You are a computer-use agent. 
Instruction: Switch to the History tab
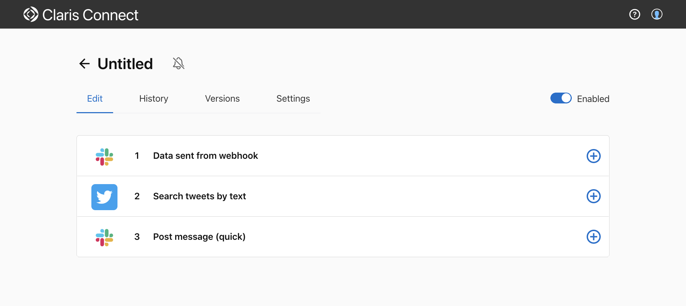pyautogui.click(x=154, y=99)
